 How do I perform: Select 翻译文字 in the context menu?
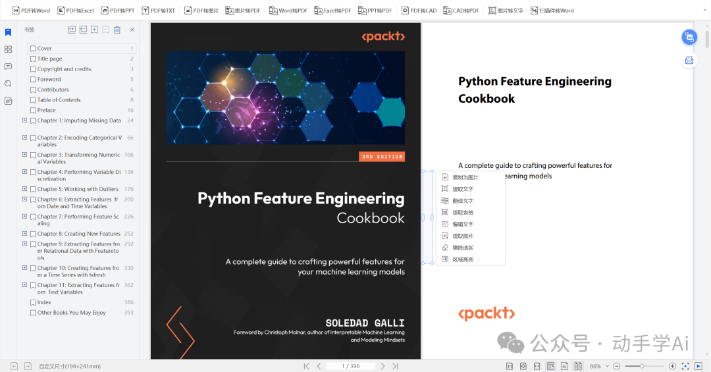pyautogui.click(x=471, y=201)
